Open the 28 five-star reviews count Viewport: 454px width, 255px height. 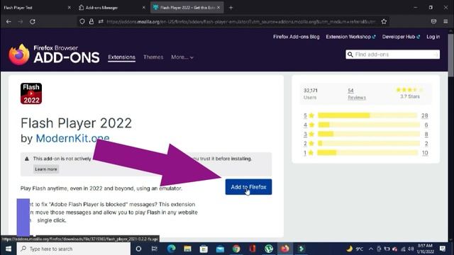424,115
